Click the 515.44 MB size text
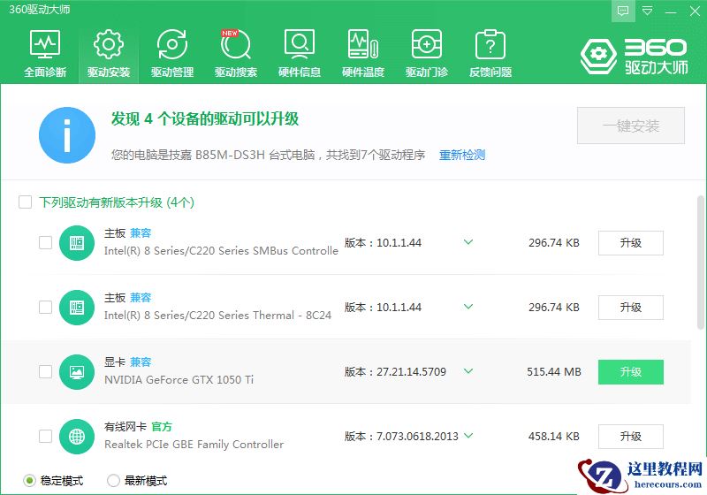Screen dimensions: 707x495 tap(554, 372)
